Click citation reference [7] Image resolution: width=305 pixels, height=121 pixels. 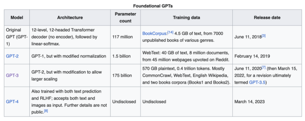pyautogui.click(x=264, y=67)
